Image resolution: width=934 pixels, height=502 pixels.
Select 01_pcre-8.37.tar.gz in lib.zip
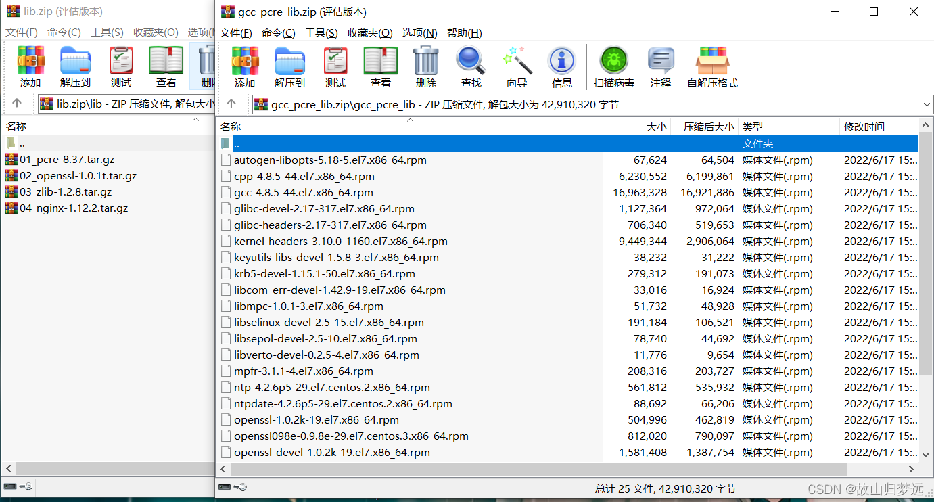[66, 159]
